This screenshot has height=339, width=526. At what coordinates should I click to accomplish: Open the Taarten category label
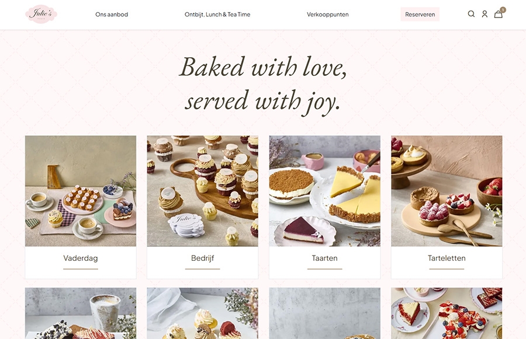(325, 258)
